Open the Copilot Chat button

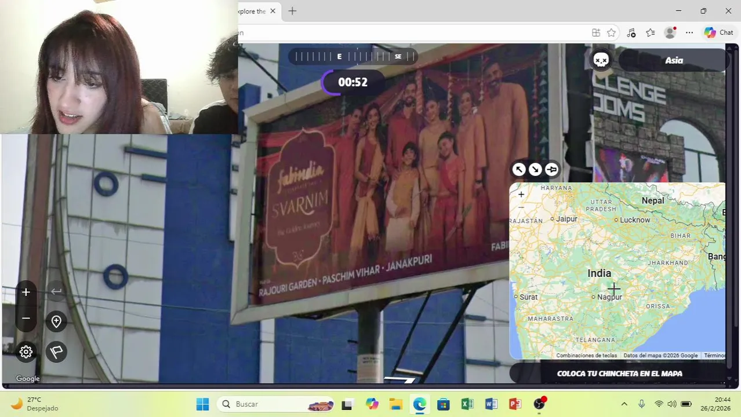click(x=719, y=33)
